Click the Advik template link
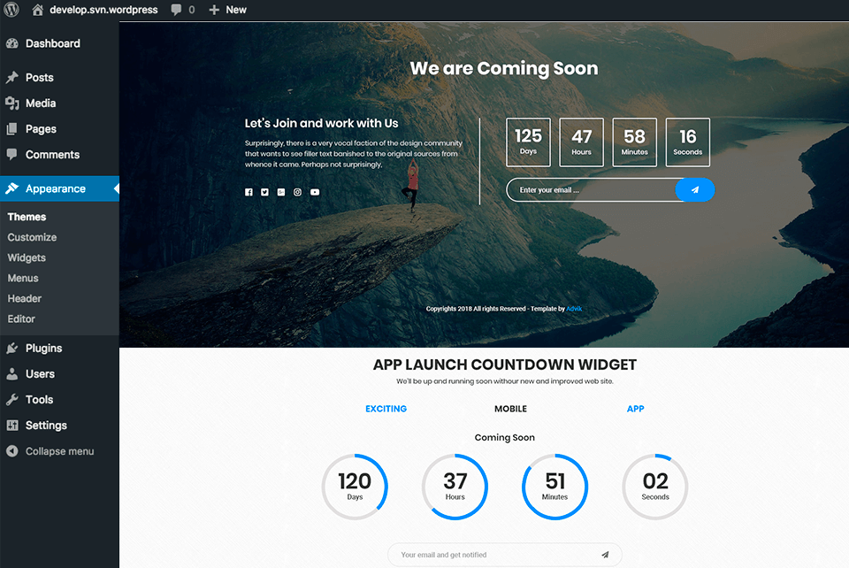This screenshot has height=568, width=849. click(x=574, y=308)
